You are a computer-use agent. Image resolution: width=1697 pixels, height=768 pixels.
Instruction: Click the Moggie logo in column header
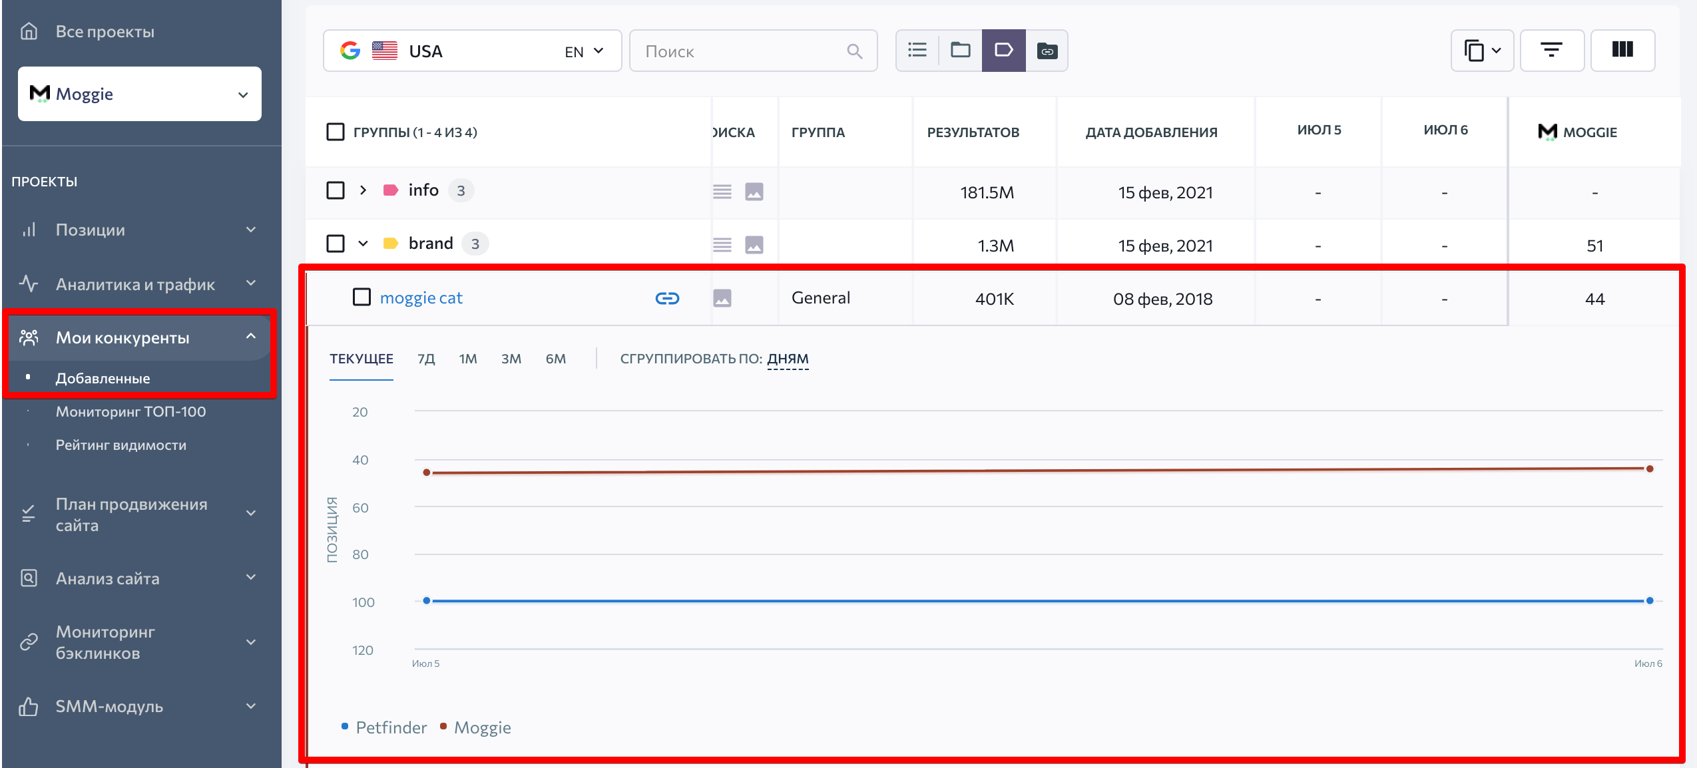pos(1547,132)
